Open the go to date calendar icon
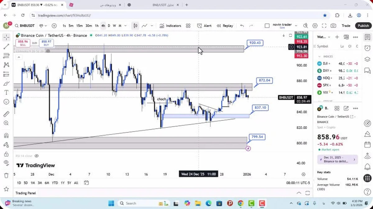The image size is (373, 209). click(x=86, y=183)
